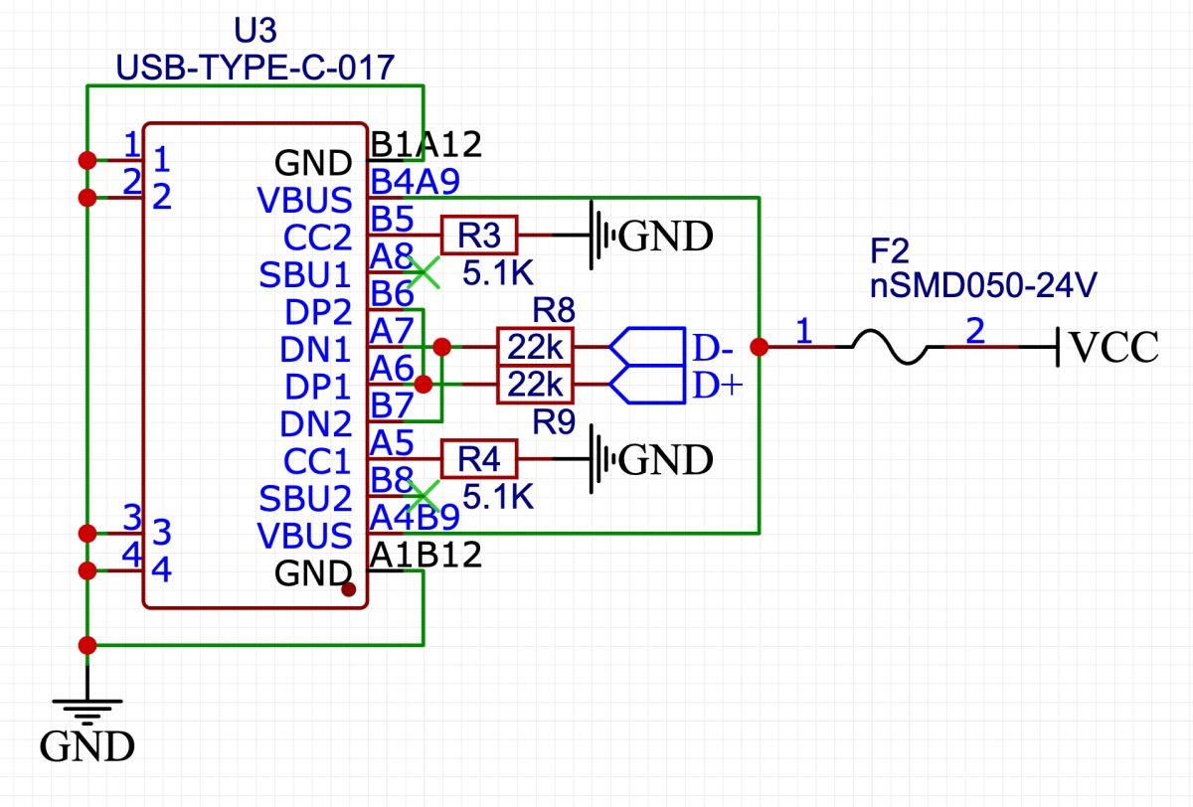The height and width of the screenshot is (807, 1193).
Task: Click the A1B12 pin number label
Action: (426, 555)
